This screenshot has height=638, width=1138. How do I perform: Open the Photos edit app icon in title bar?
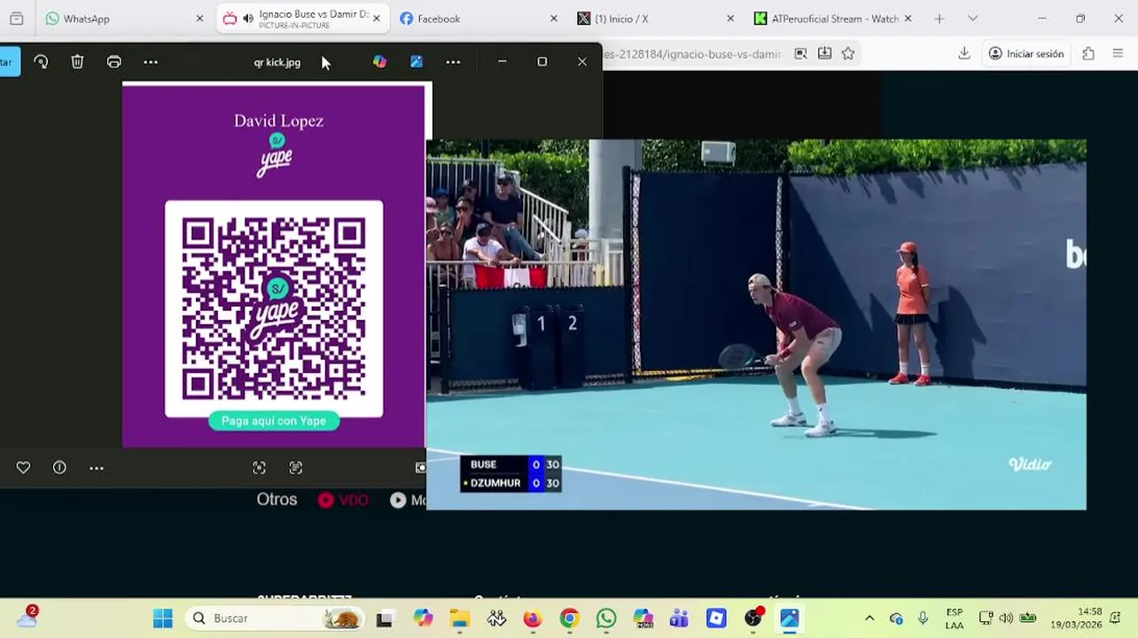pos(416,62)
